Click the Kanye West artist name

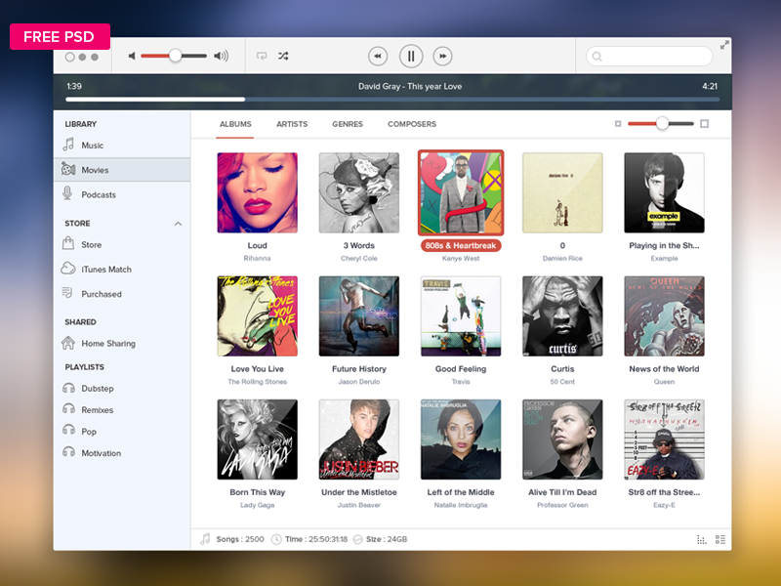(x=461, y=259)
